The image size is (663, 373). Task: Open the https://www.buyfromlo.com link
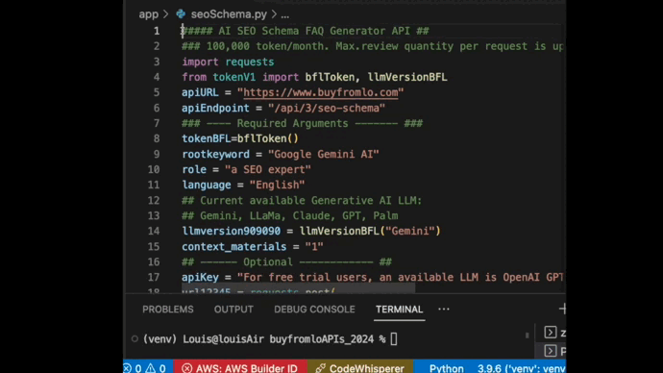tap(321, 92)
